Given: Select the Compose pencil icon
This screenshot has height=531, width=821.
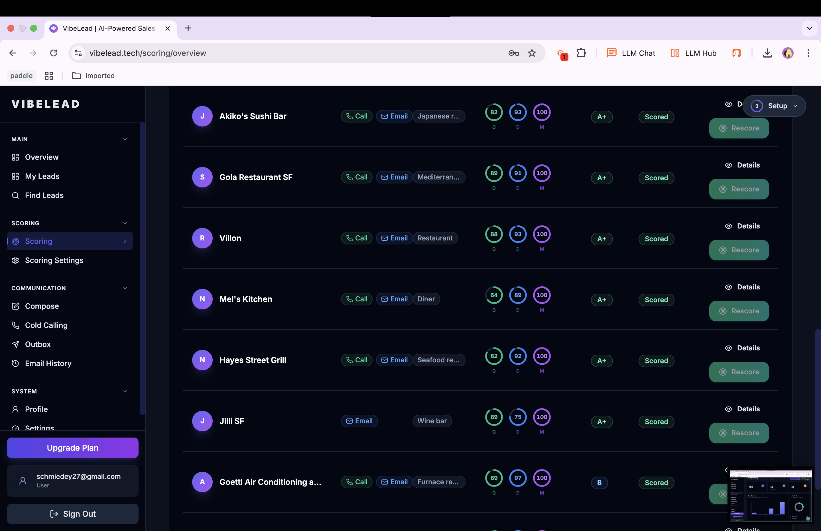Looking at the screenshot, I should coord(15,306).
